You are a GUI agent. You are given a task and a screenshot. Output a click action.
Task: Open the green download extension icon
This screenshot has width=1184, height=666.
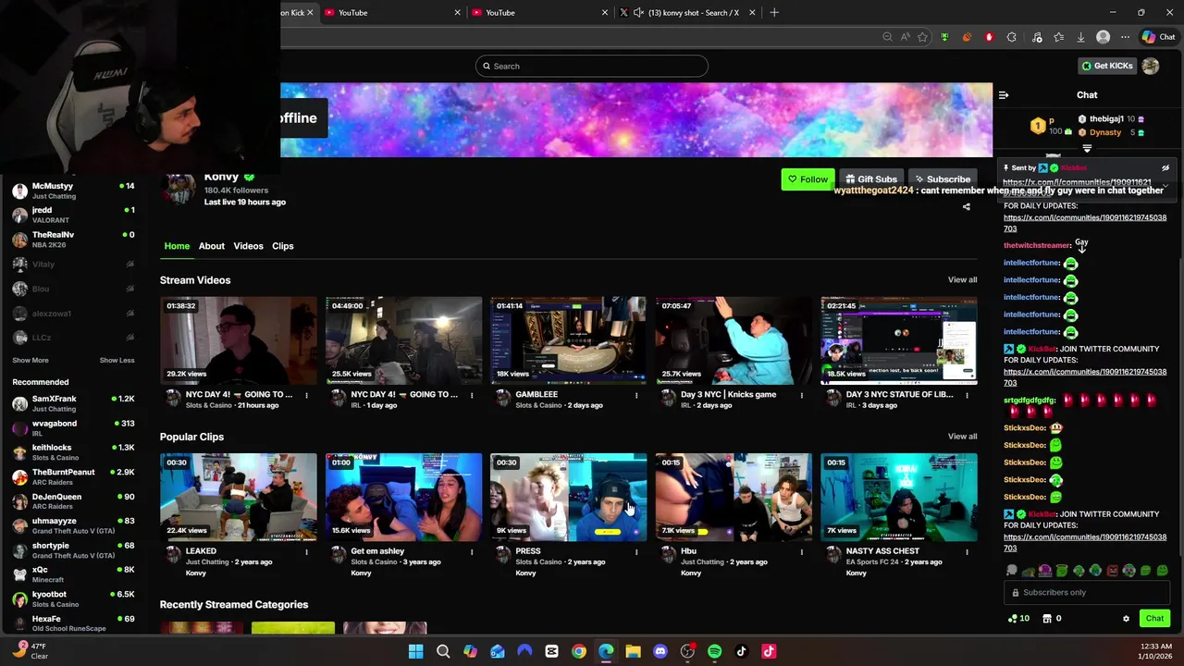pos(944,37)
